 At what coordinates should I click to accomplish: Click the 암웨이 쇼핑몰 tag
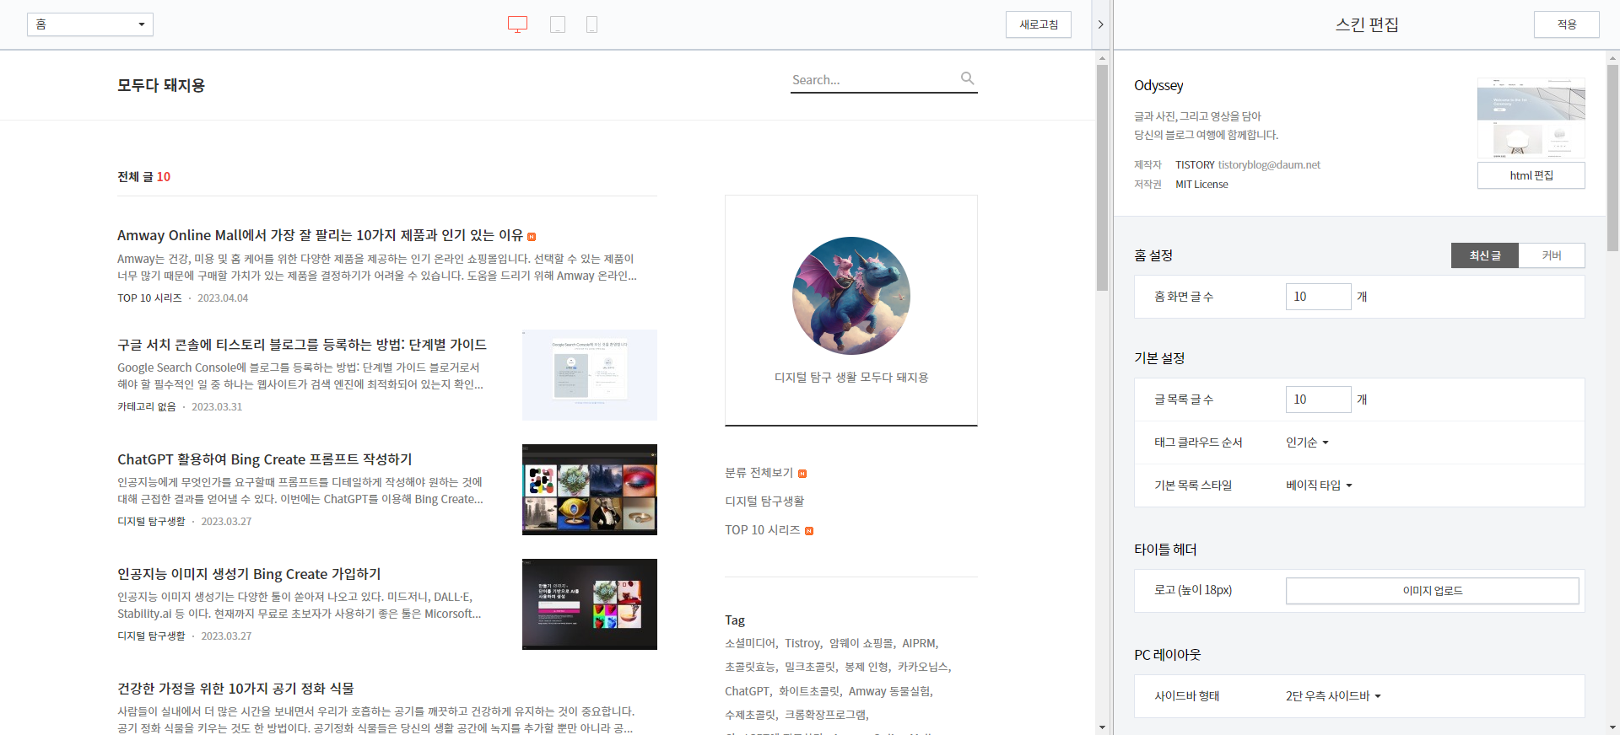point(860,643)
